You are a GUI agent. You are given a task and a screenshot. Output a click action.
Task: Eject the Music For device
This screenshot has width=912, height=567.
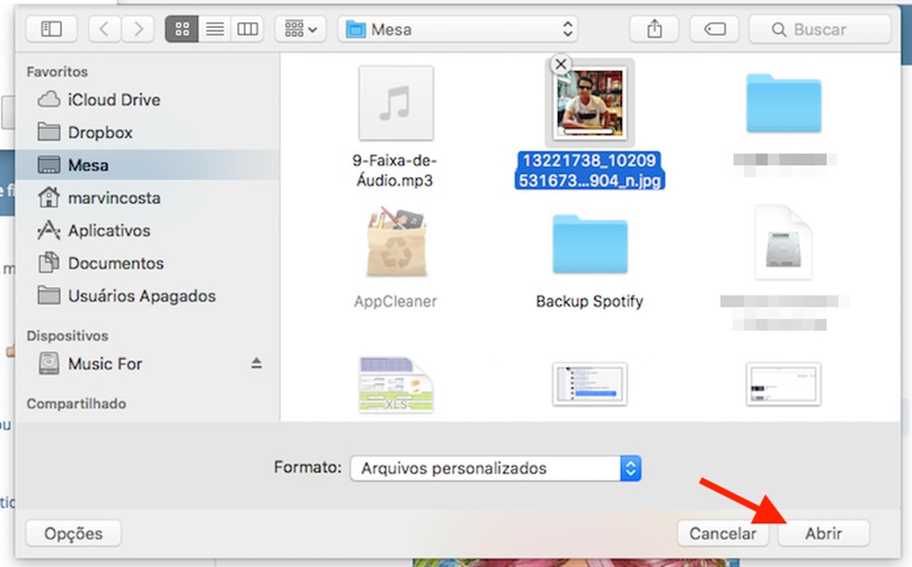pos(257,363)
